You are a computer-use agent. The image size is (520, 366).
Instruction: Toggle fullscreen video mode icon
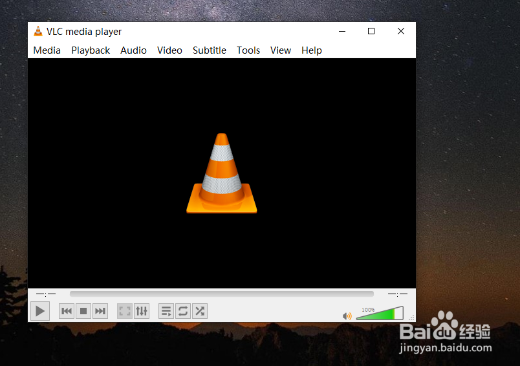tap(125, 311)
